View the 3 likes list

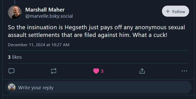click(15, 57)
